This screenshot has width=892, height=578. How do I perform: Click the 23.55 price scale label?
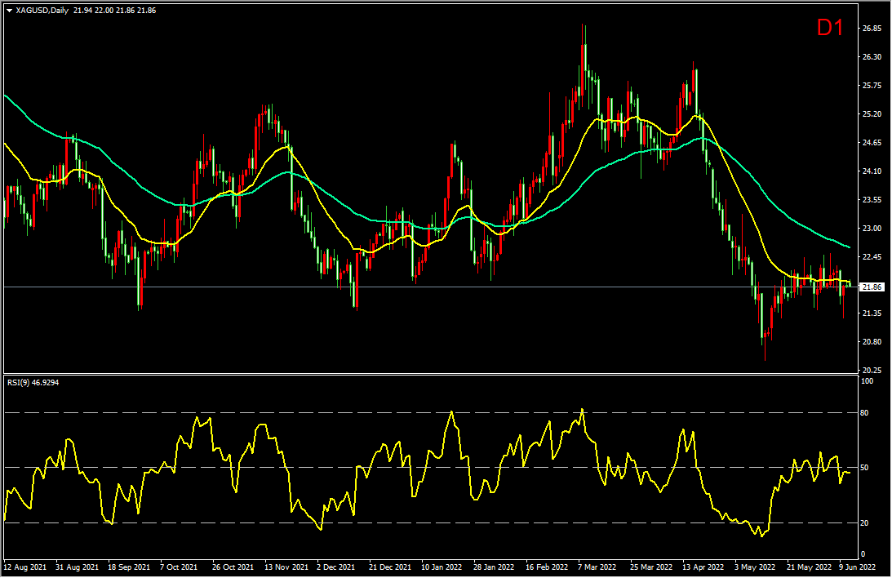(x=872, y=200)
